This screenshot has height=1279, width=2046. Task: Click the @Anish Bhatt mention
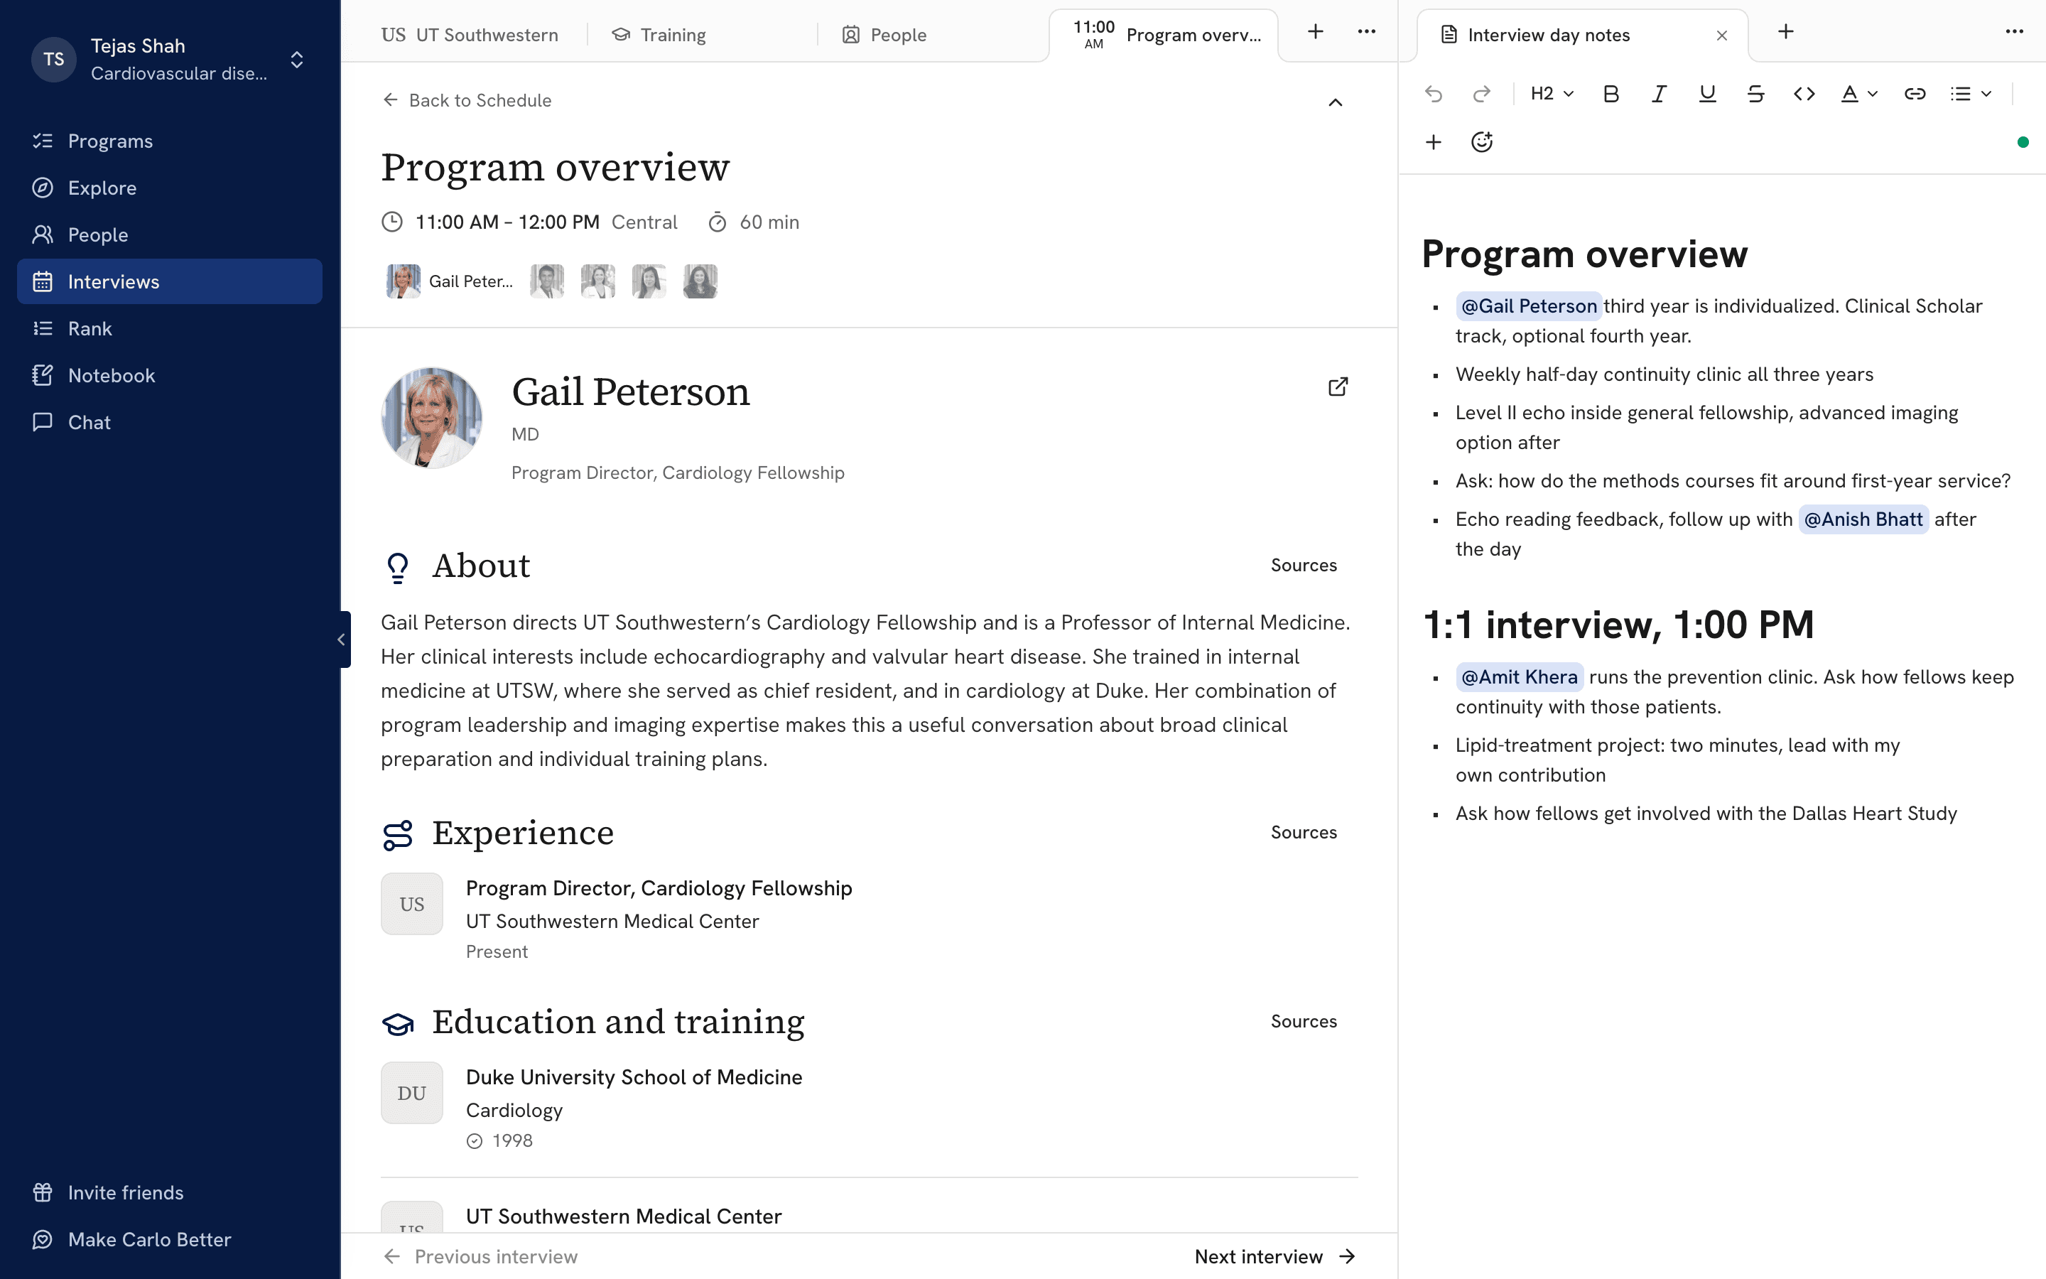coord(1863,519)
